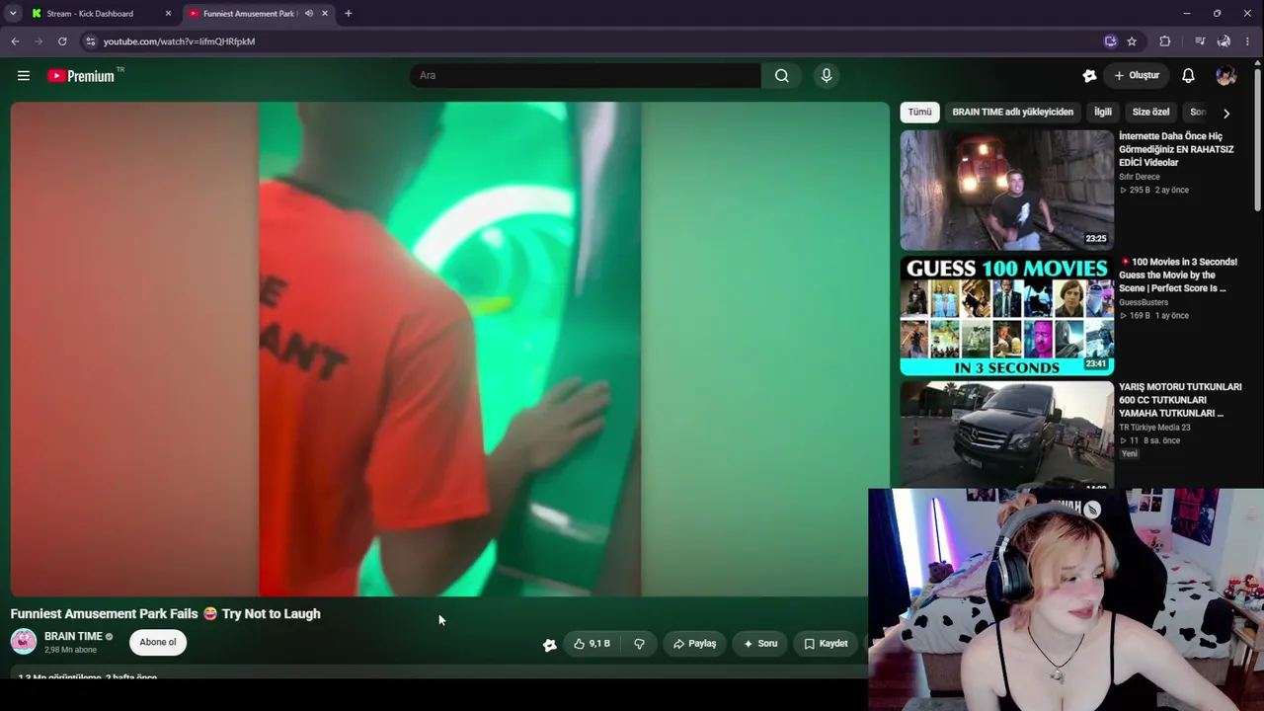This screenshot has width=1264, height=711.
Task: Like the video showing 9,1 B
Action: (592, 644)
